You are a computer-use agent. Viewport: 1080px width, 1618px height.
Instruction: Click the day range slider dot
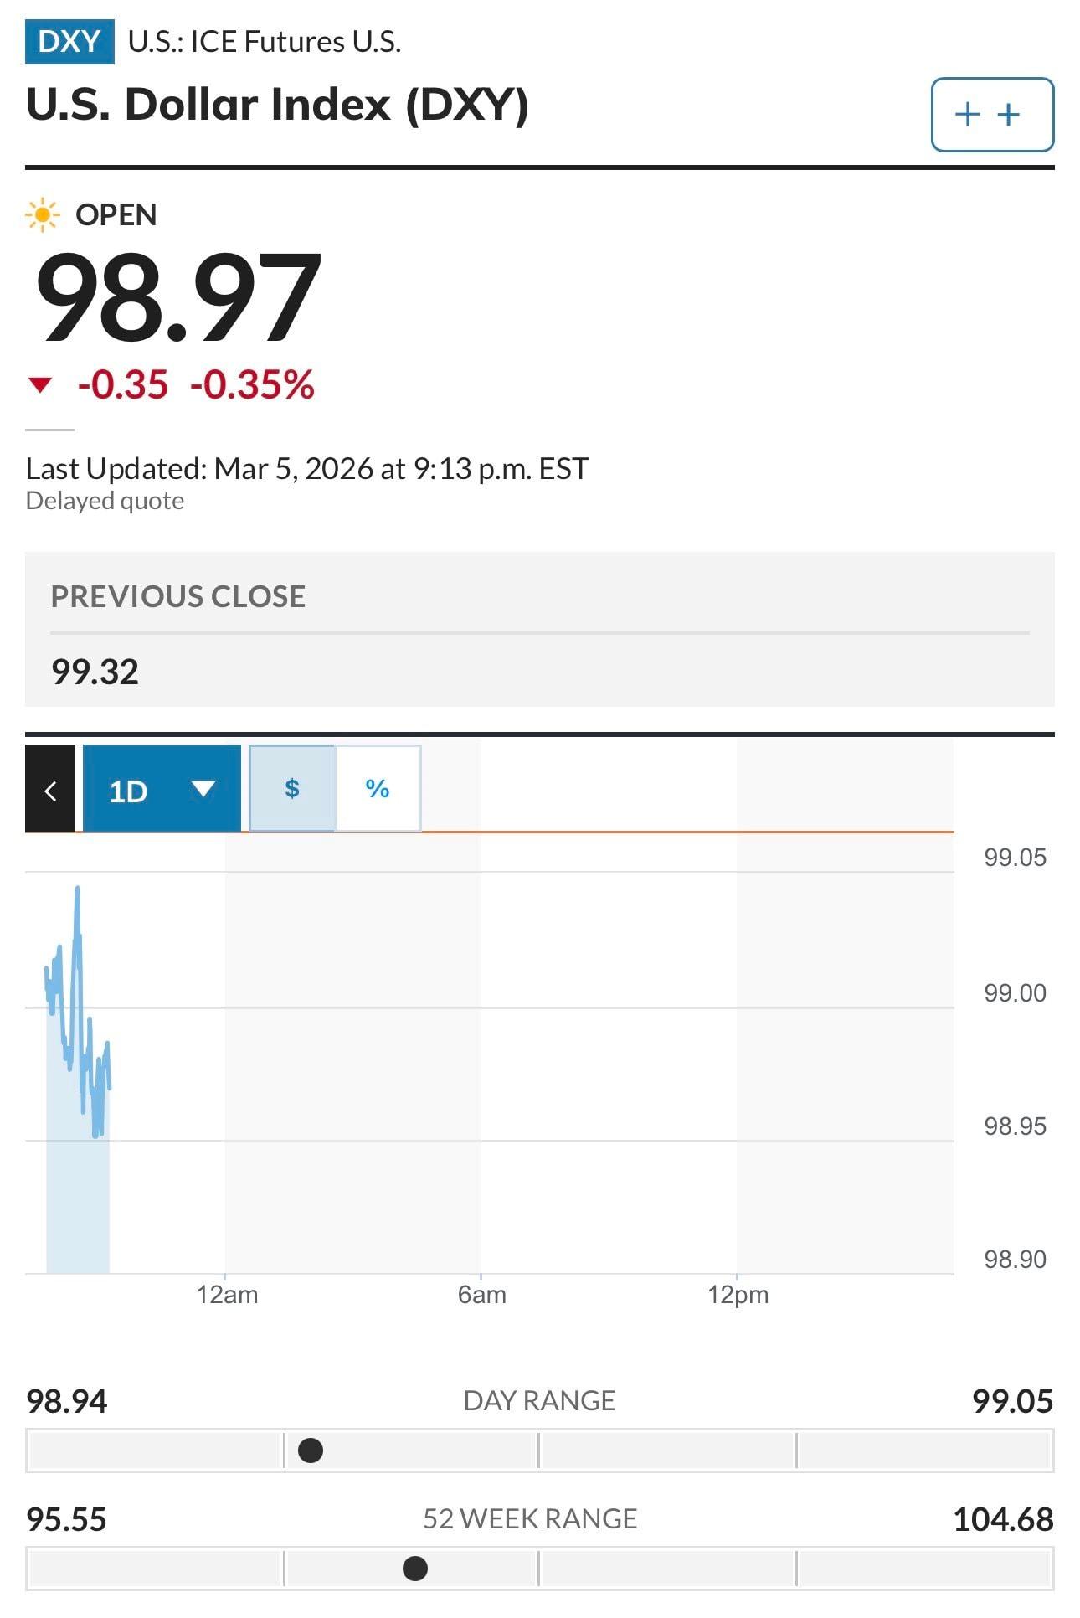pos(311,1451)
